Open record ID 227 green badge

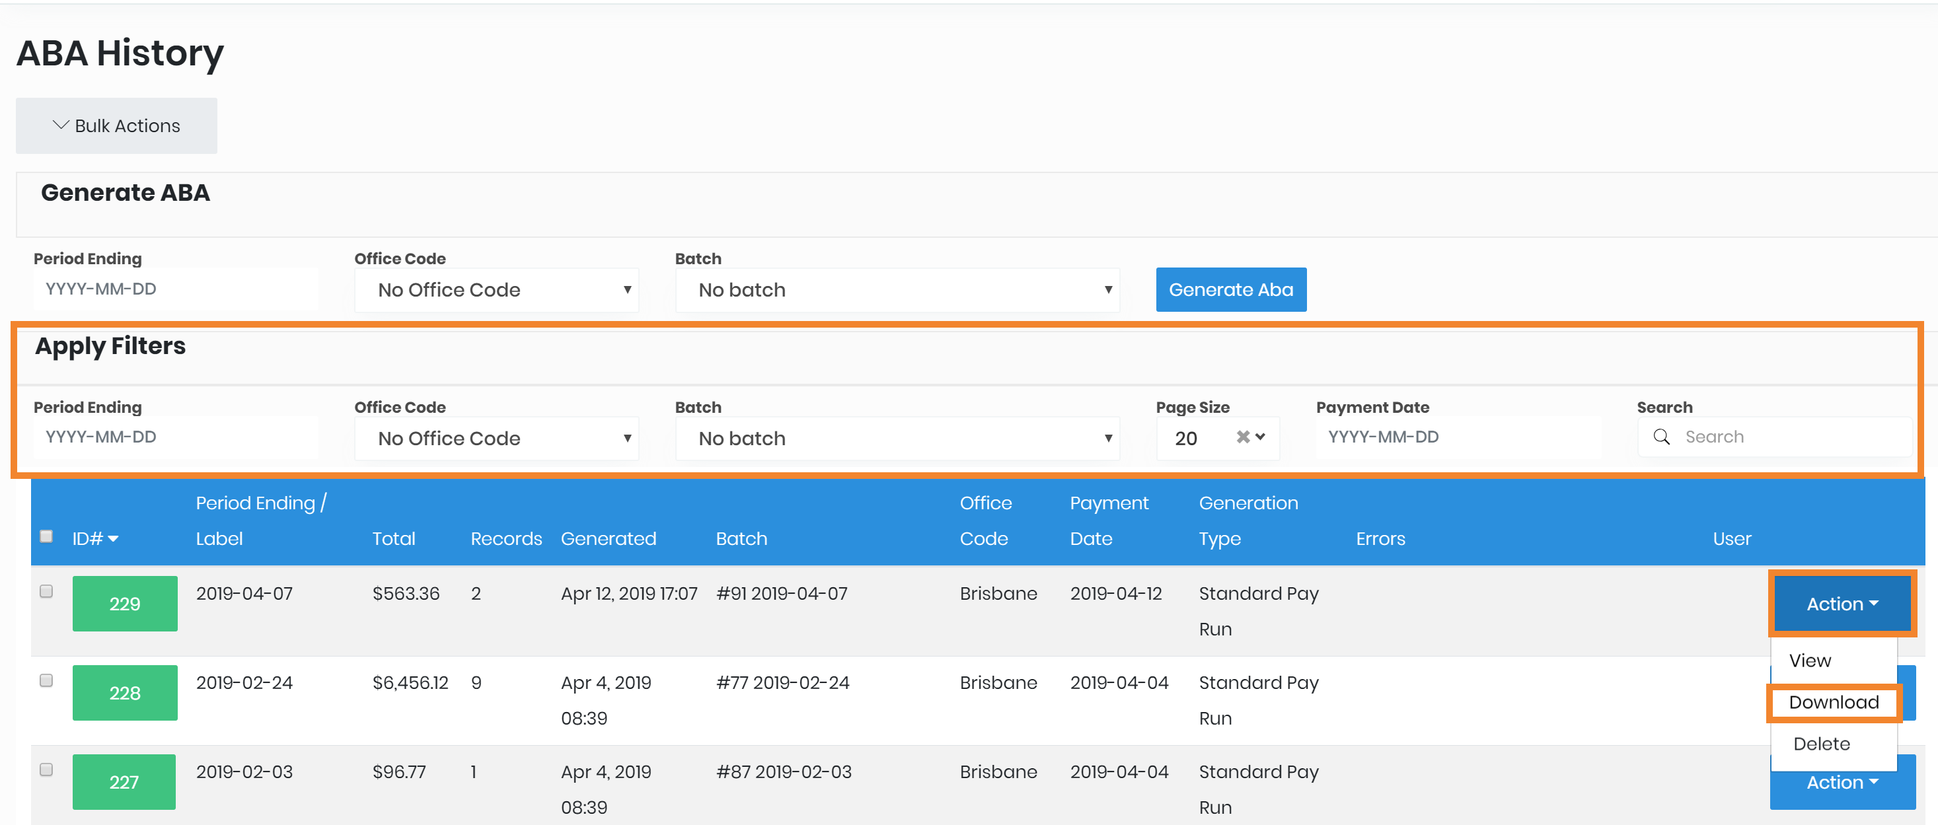click(124, 782)
